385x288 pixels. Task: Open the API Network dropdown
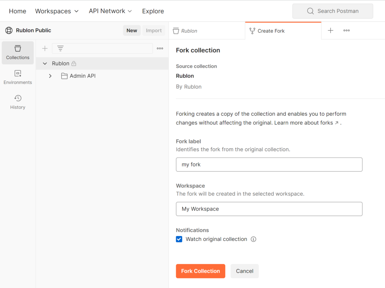pyautogui.click(x=110, y=11)
